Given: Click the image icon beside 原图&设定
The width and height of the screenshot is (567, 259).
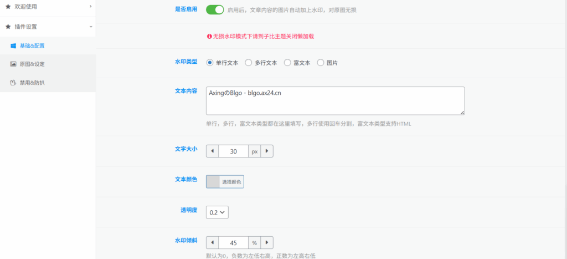Looking at the screenshot, I should tap(13, 64).
